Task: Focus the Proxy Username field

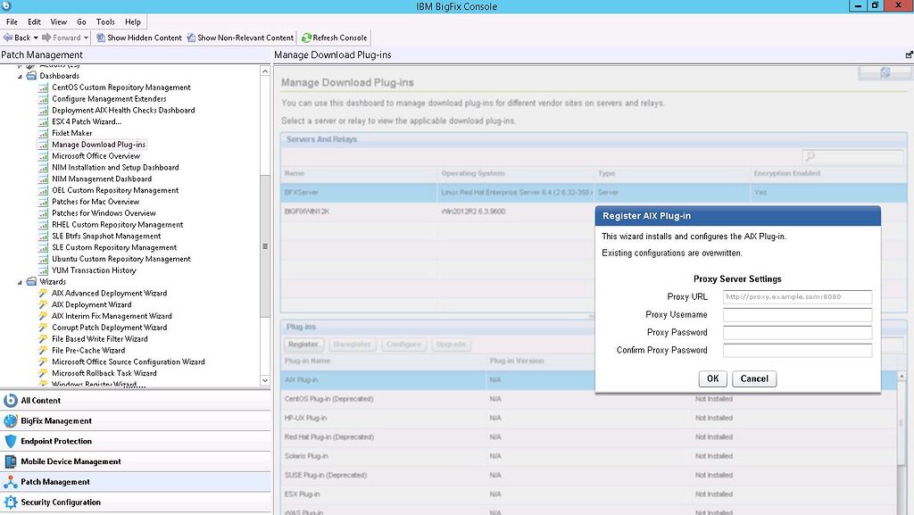Action: [x=797, y=315]
